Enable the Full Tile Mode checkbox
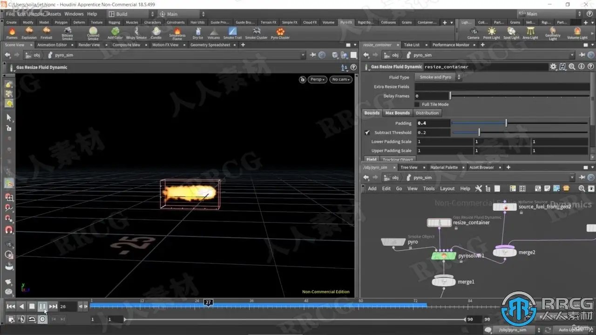The height and width of the screenshot is (335, 596). click(417, 105)
